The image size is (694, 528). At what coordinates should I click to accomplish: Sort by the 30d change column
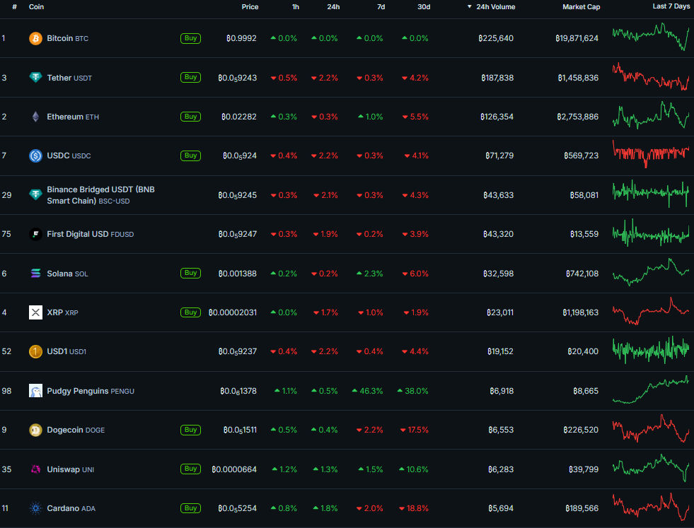[424, 6]
